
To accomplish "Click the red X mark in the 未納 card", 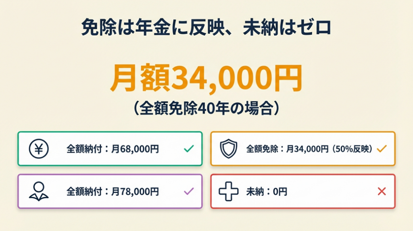I will click(382, 191).
